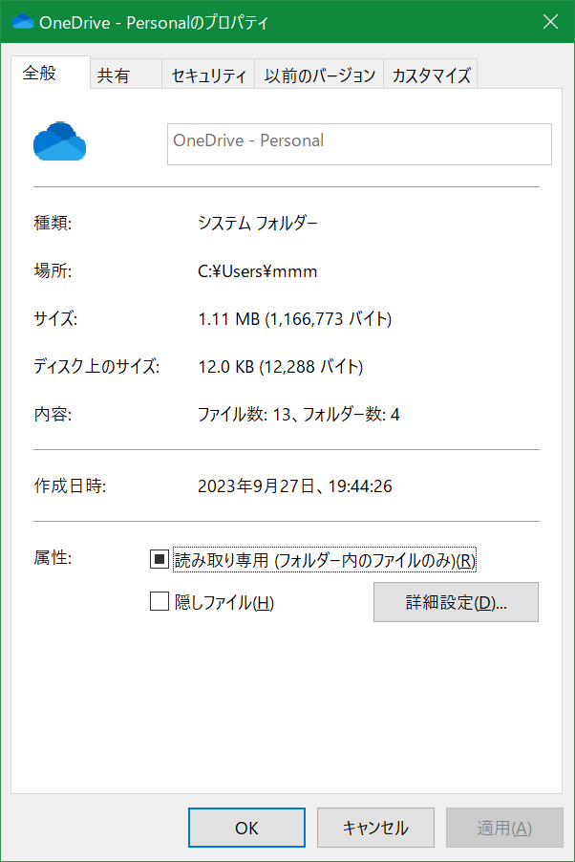Image resolution: width=575 pixels, height=862 pixels.
Task: Click the 種類 label
Action: click(x=53, y=223)
